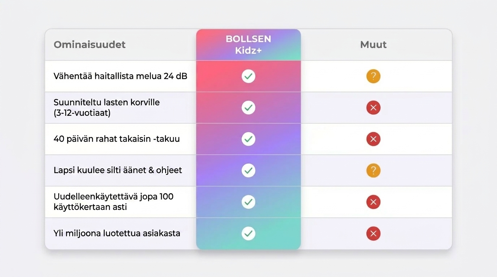Click text Yli miljoona luotettua asiakasta
Image resolution: width=497 pixels, height=277 pixels.
[x=117, y=233]
